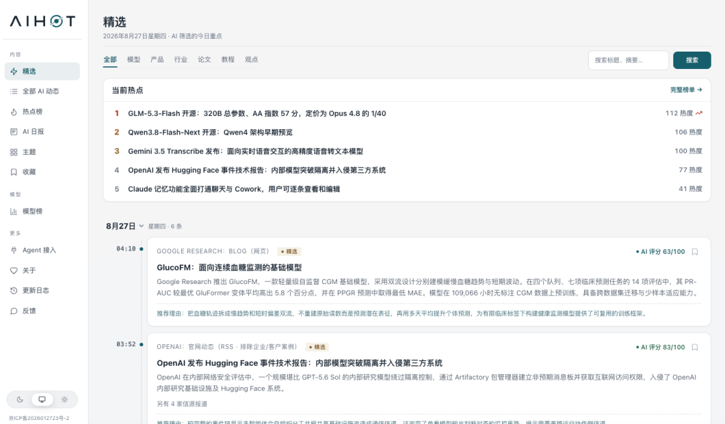Click 77 热度 value
This screenshot has height=424, width=725.
pyautogui.click(x=690, y=170)
